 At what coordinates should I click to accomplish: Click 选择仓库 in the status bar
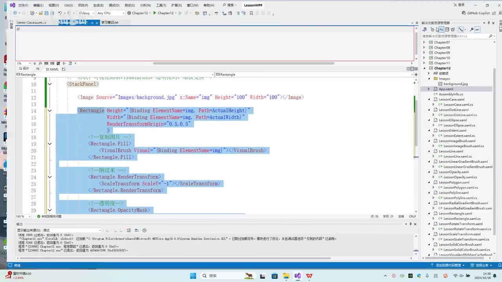point(481,265)
